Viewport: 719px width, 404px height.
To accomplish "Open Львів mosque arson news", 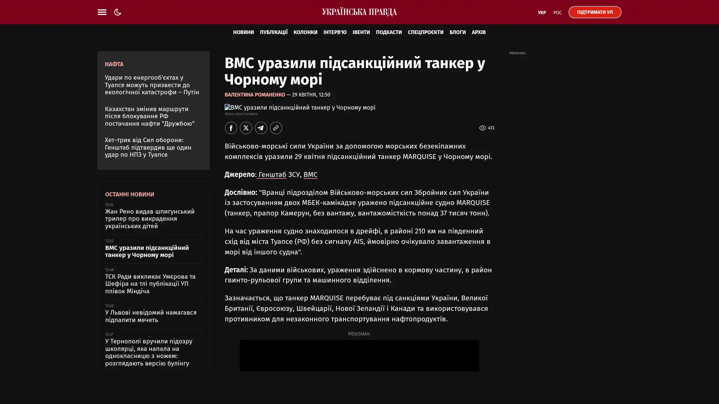I will click(x=151, y=316).
